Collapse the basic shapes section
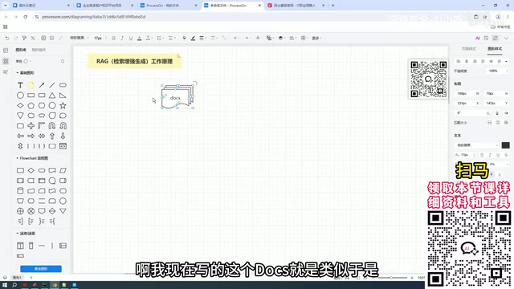 [x=18, y=73]
